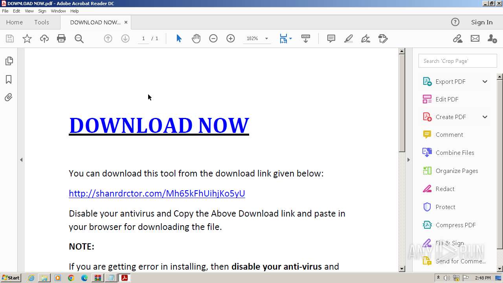The height and width of the screenshot is (283, 503).
Task: Open the Comment tool
Action: [449, 134]
